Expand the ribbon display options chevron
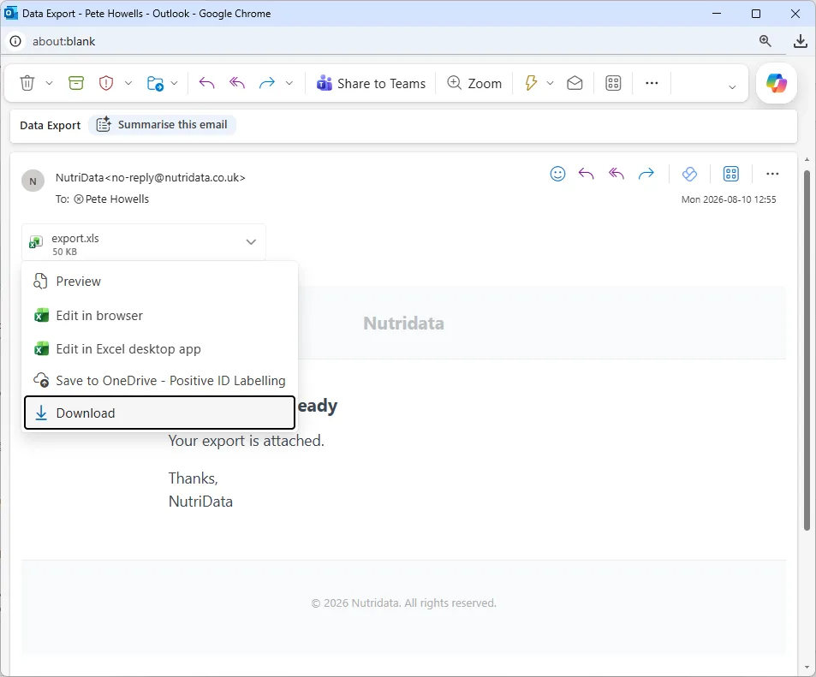 pyautogui.click(x=732, y=87)
